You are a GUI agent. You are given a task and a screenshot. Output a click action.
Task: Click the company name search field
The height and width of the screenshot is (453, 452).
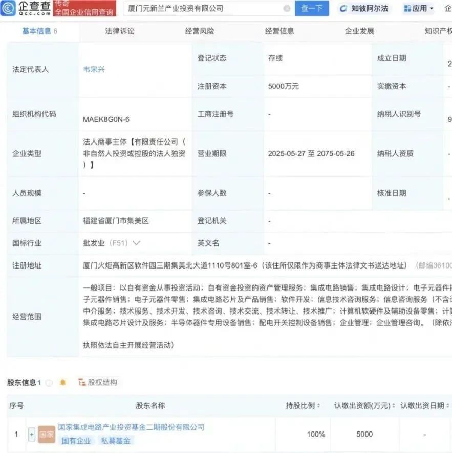click(209, 8)
